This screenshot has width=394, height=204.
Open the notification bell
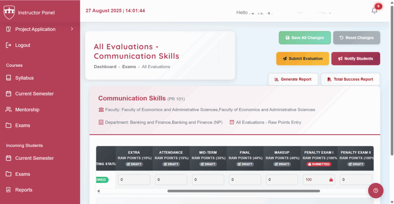[x=374, y=10]
